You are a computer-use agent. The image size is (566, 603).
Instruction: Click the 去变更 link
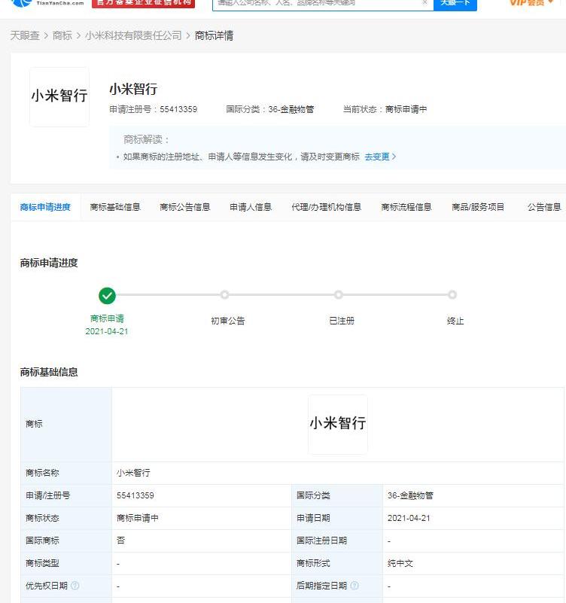[380, 157]
